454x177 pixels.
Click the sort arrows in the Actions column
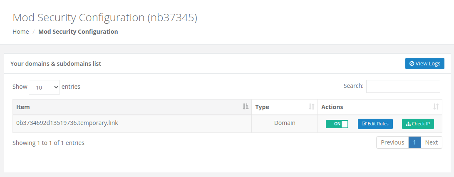click(436, 107)
